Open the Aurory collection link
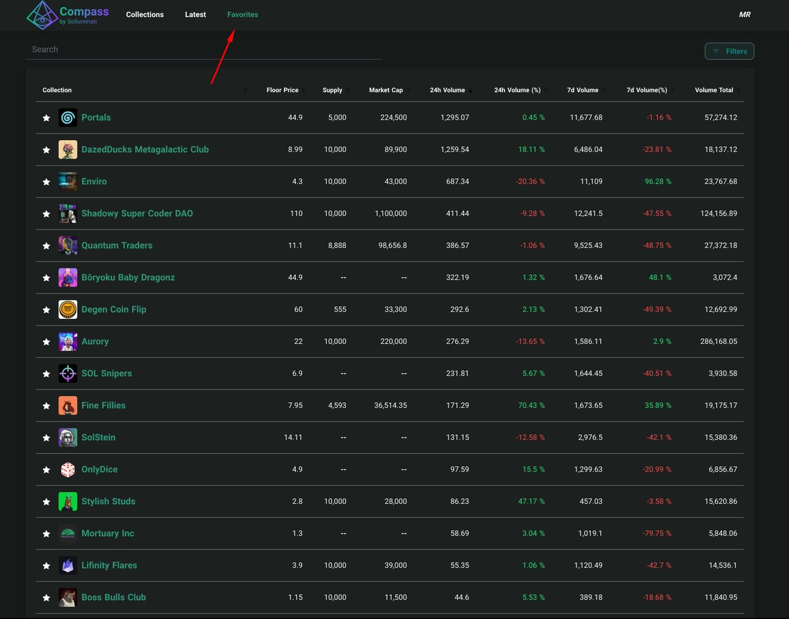This screenshot has height=619, width=789. (x=95, y=341)
